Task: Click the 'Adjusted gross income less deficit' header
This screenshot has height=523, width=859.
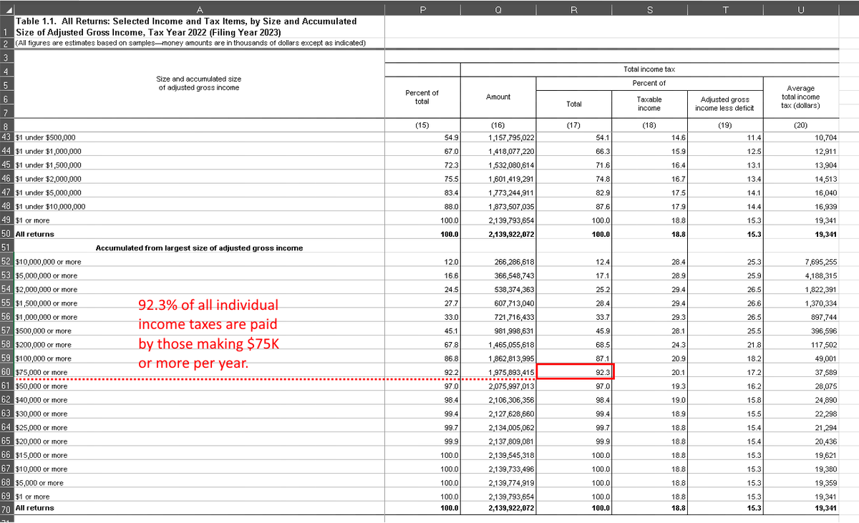Action: pyautogui.click(x=725, y=104)
